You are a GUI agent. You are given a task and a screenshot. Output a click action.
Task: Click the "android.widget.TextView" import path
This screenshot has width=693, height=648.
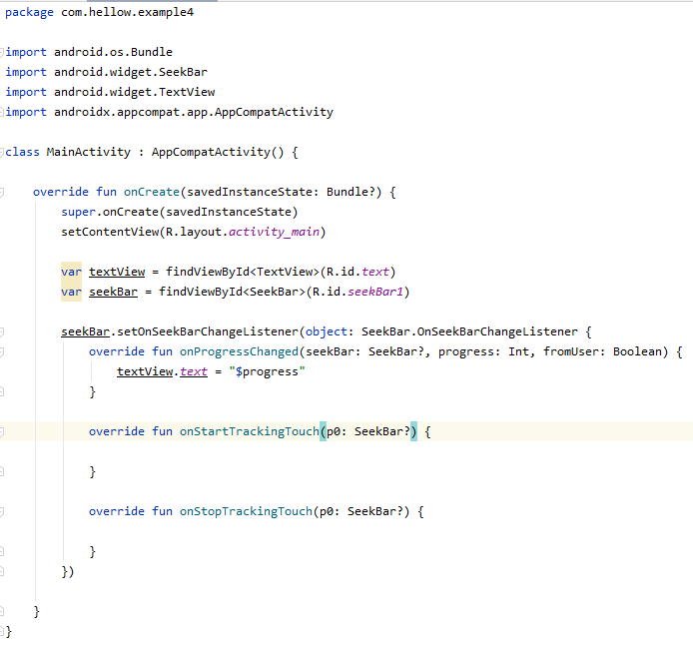tap(135, 92)
